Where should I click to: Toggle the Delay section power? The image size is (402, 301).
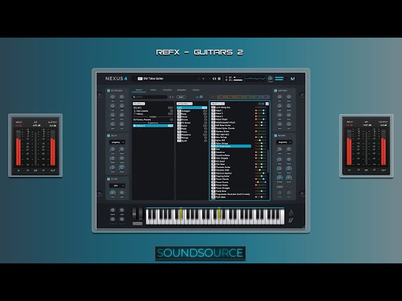(109, 135)
